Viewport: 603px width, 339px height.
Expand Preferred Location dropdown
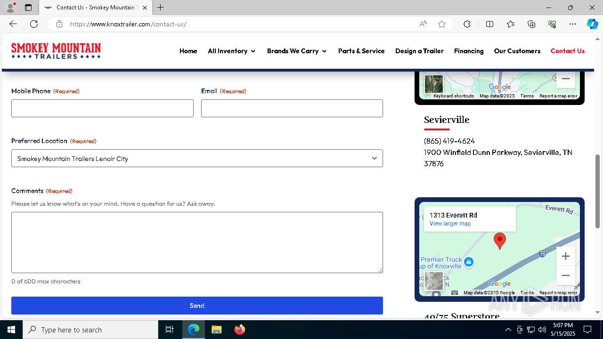(x=197, y=158)
